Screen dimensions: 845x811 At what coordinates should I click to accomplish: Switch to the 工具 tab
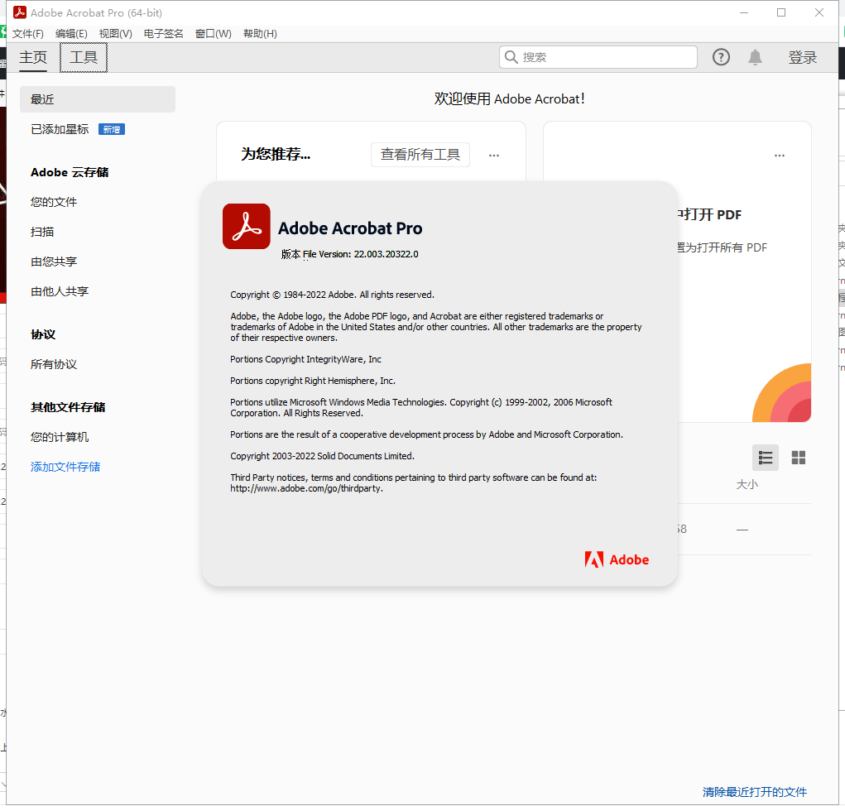(84, 57)
